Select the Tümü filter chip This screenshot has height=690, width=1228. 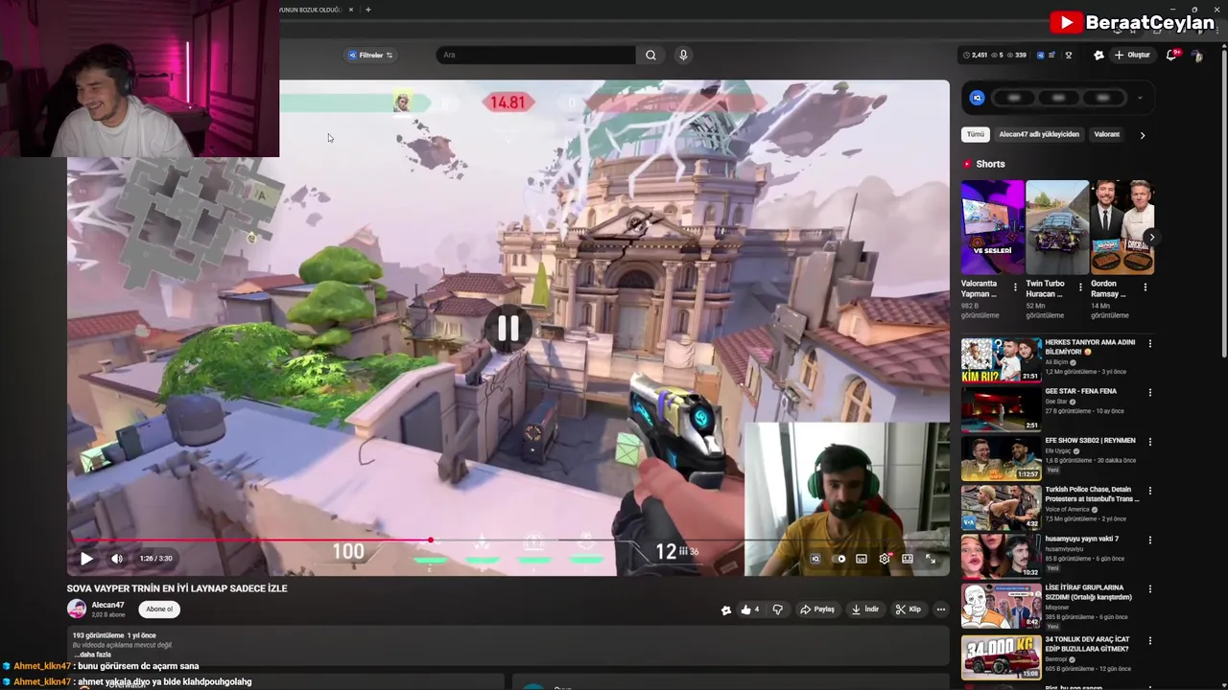976,134
